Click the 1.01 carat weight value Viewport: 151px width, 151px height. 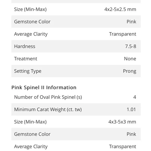click(131, 110)
